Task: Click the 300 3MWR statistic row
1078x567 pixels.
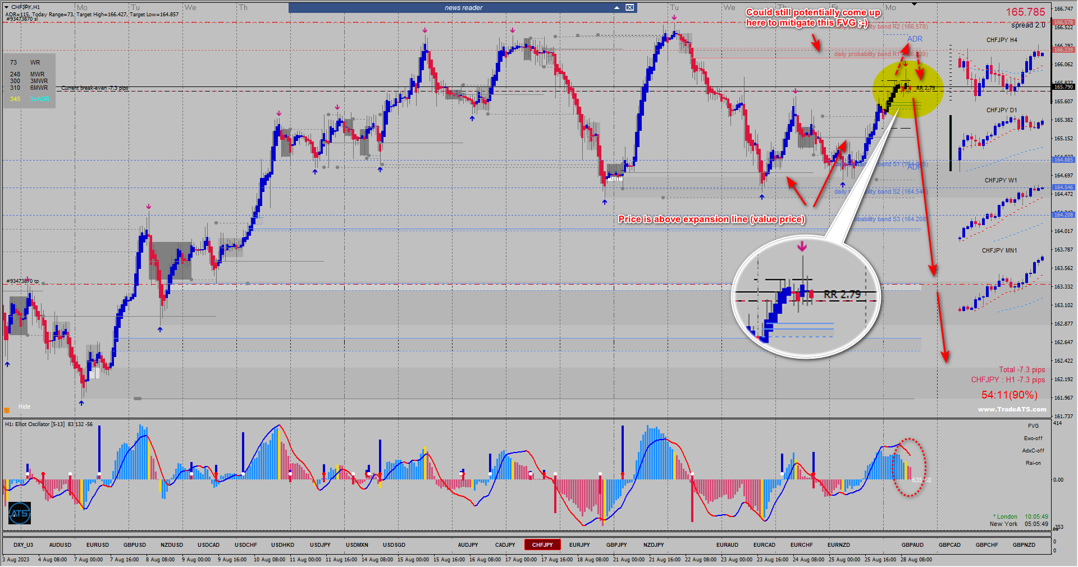Action: 29,81
